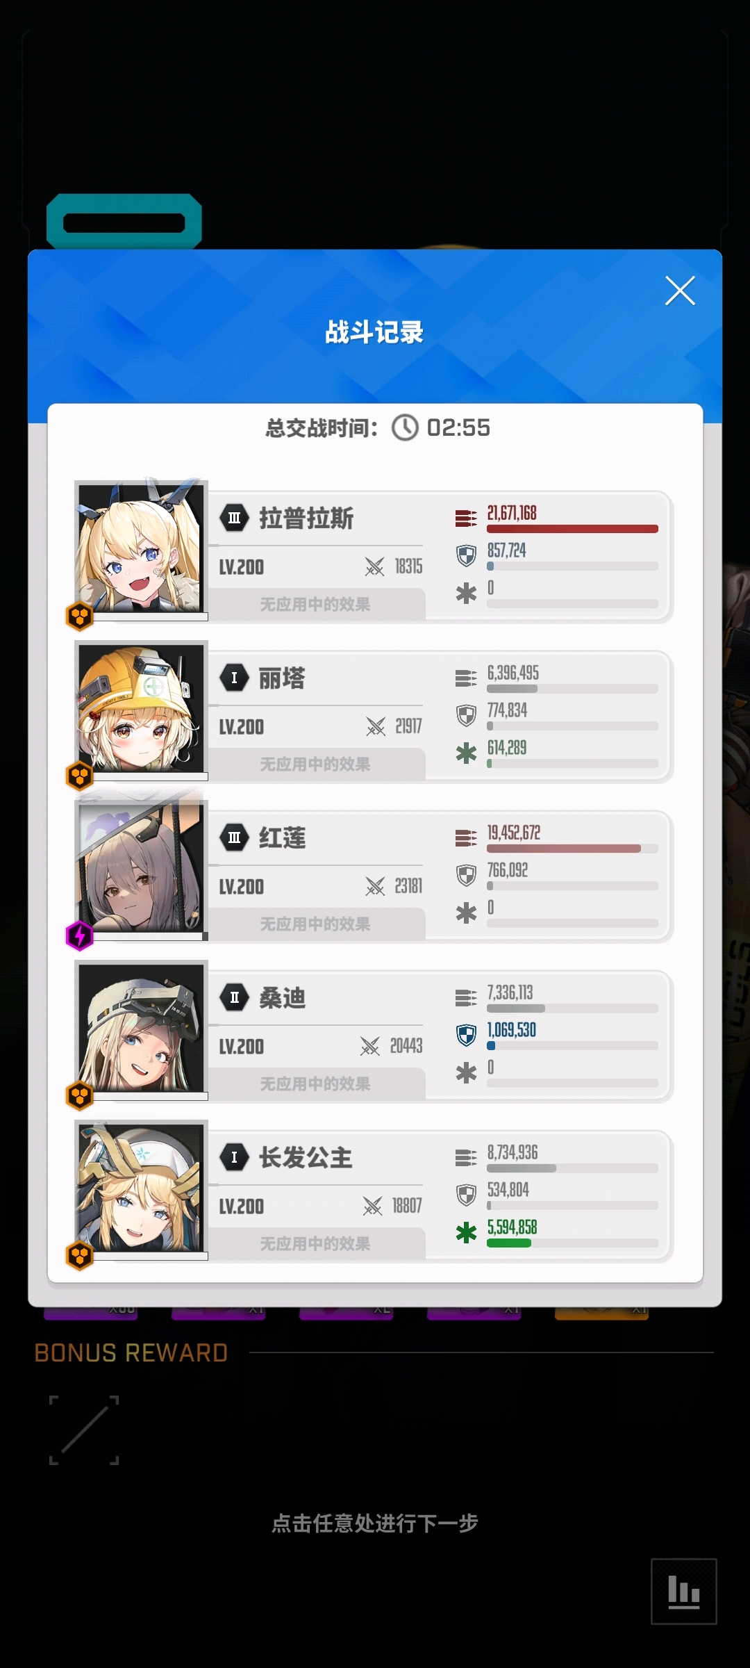
Task: Click 拉普拉斯's red damage bar 21,671,168
Action: [x=572, y=529]
